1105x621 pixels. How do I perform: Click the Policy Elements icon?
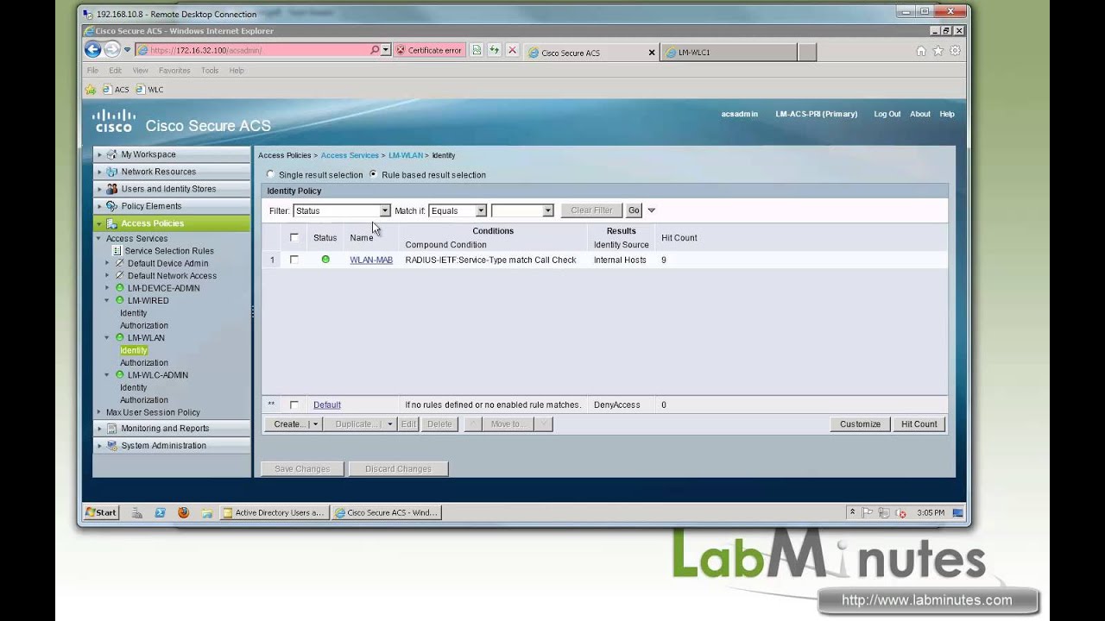[112, 206]
